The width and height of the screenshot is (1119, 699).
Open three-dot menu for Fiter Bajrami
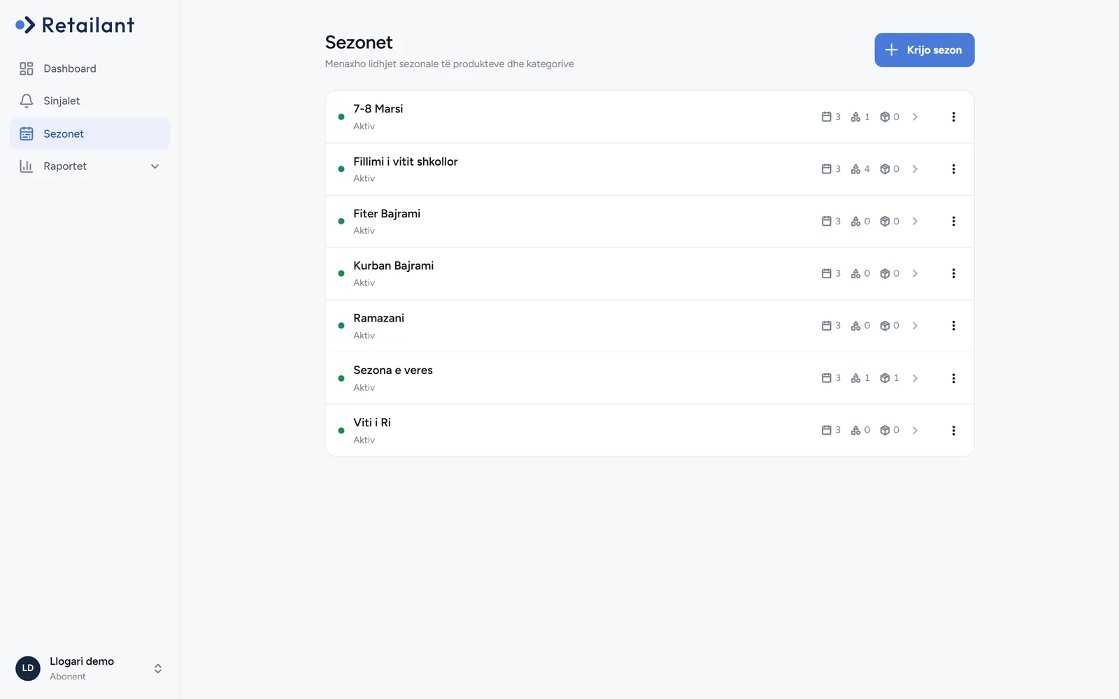point(953,221)
